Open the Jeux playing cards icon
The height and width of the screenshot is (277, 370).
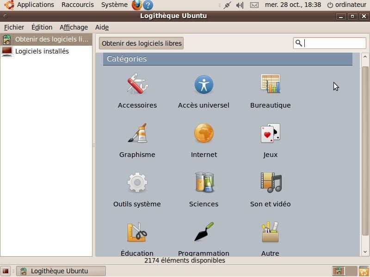[x=271, y=133]
